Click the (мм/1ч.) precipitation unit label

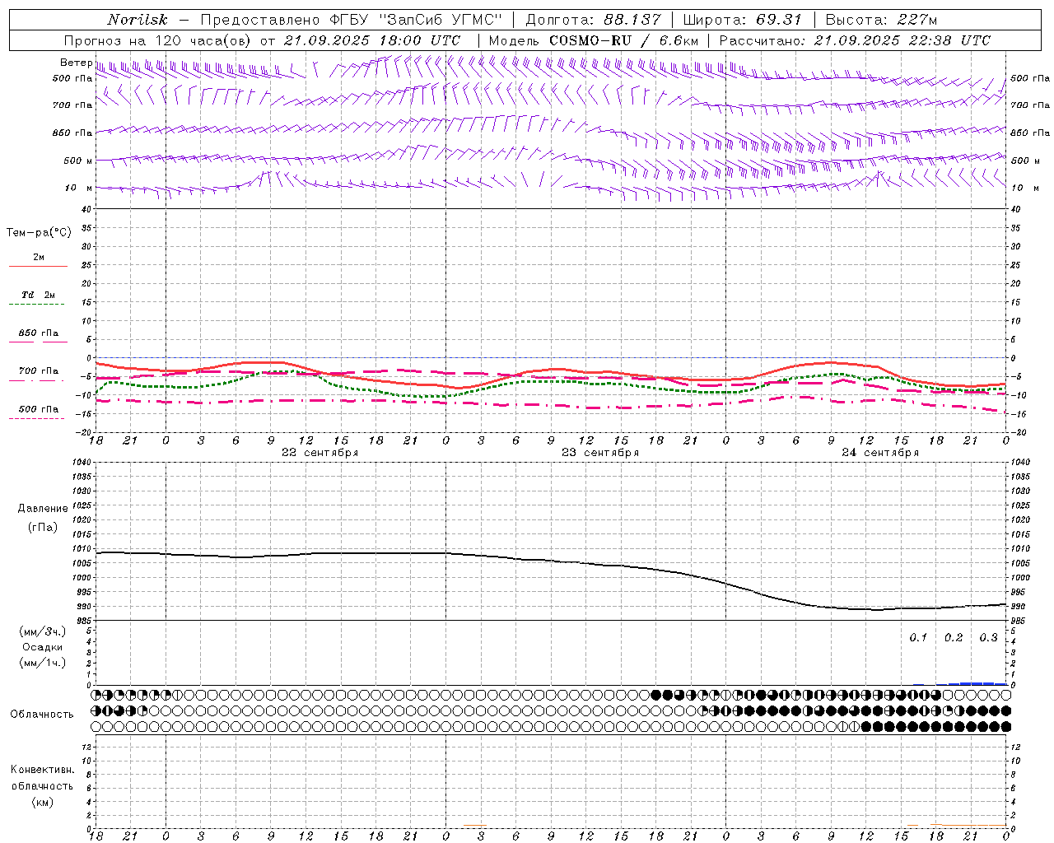pyautogui.click(x=43, y=663)
